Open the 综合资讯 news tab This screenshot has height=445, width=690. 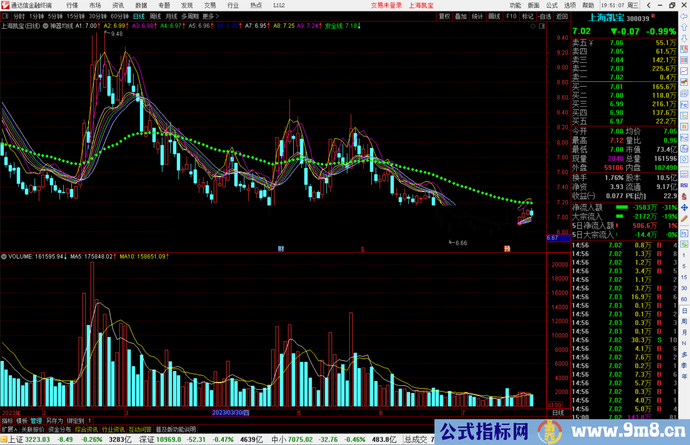click(x=86, y=429)
